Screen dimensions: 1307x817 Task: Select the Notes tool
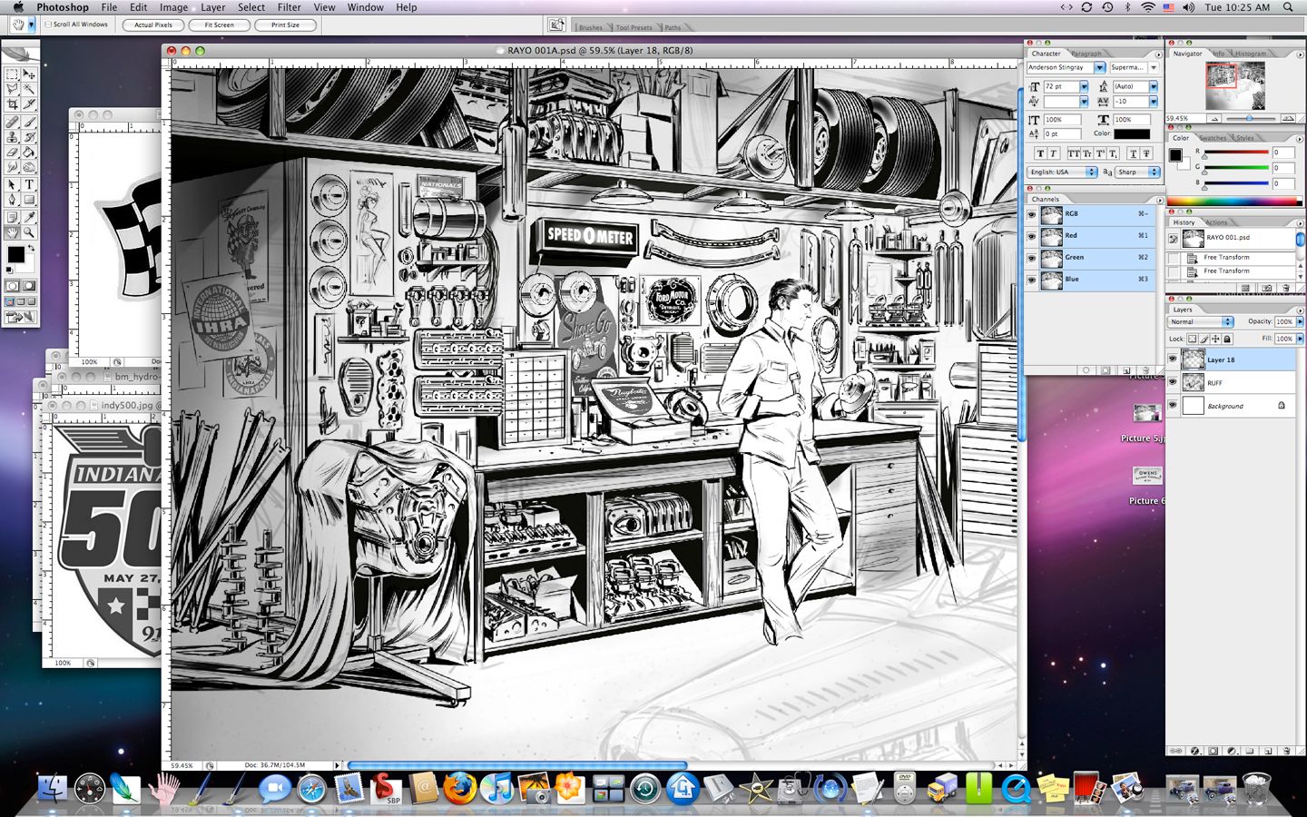12,216
